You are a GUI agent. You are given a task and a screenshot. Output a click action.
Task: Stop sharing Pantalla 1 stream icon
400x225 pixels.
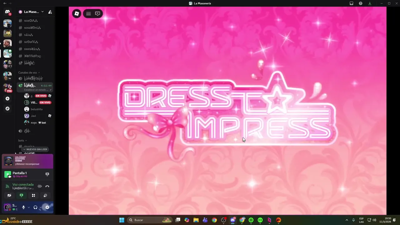click(47, 174)
